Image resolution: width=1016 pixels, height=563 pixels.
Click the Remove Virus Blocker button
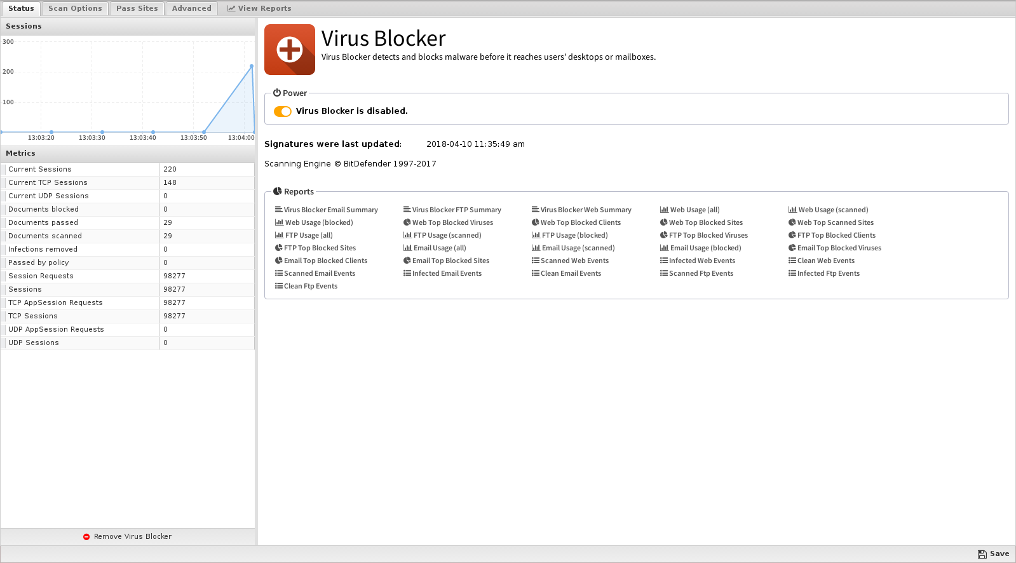(x=127, y=537)
